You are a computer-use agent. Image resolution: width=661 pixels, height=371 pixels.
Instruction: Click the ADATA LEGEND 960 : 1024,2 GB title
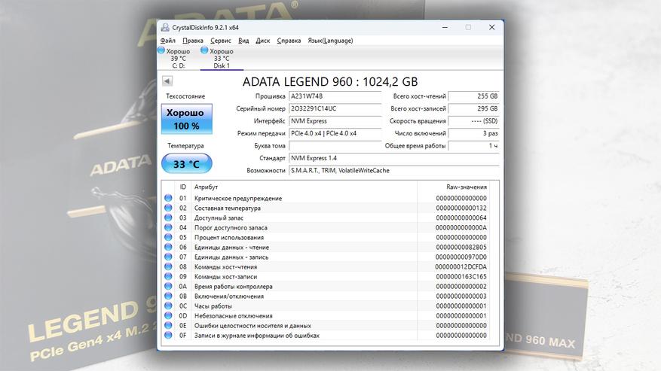(x=330, y=81)
